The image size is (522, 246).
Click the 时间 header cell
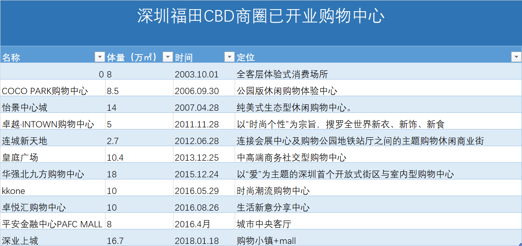coord(204,55)
